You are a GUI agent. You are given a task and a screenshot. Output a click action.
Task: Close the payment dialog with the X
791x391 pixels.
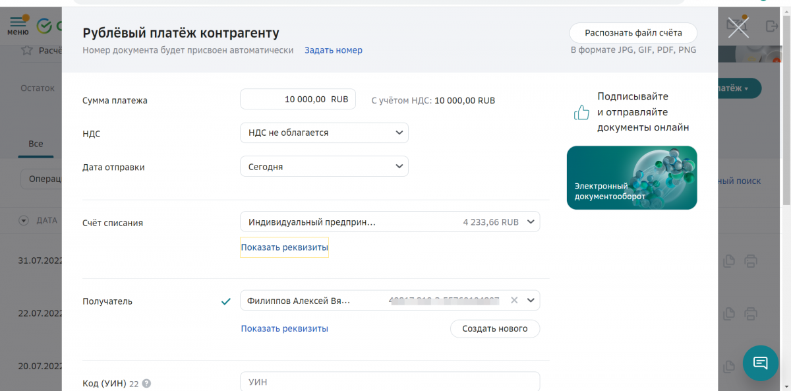tap(738, 27)
